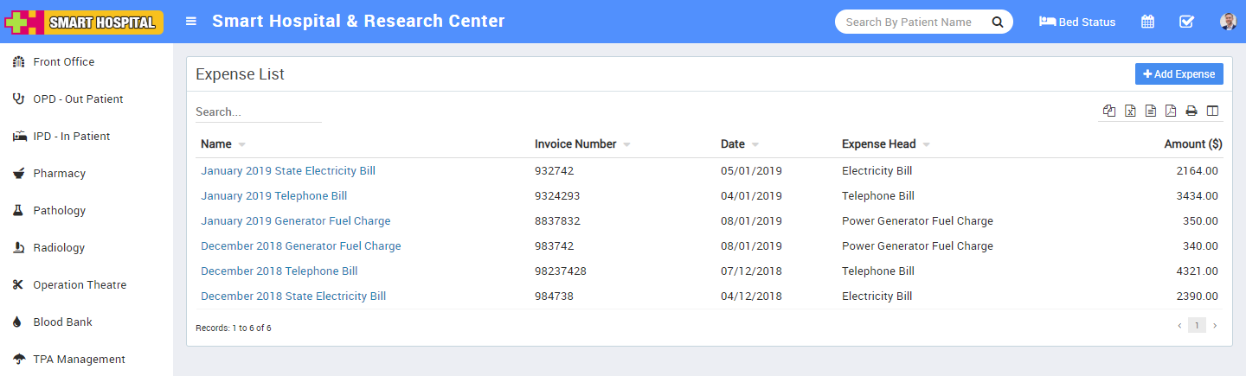The image size is (1246, 376).
Task: Toggle the hamburger sidebar menu
Action: 191,22
